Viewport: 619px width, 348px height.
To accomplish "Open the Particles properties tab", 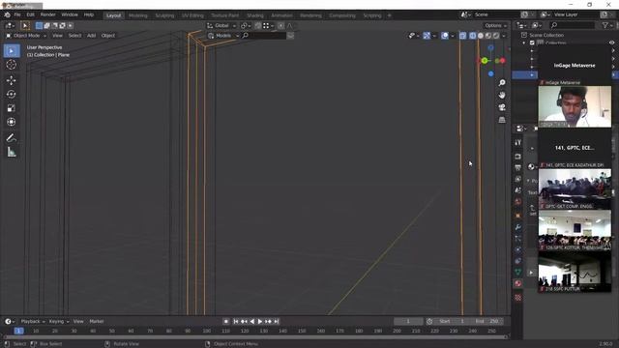I will point(518,239).
